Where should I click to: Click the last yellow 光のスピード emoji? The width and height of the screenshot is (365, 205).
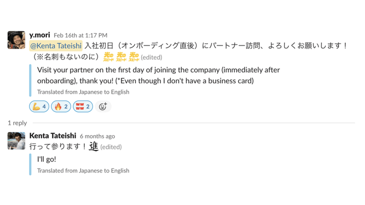(134, 57)
